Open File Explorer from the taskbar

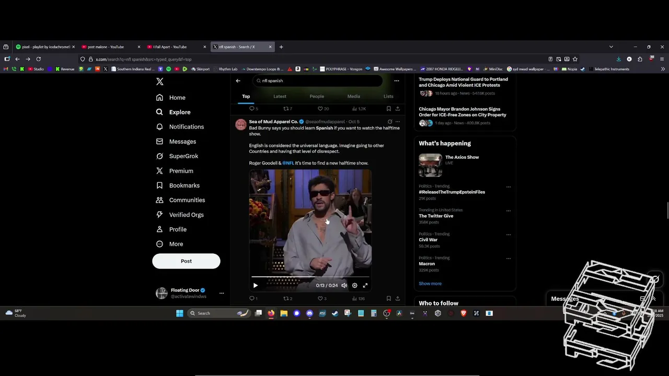coord(284,313)
